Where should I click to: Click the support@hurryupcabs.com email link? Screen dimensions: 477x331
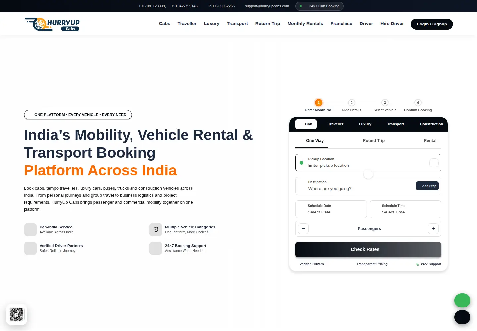(267, 6)
